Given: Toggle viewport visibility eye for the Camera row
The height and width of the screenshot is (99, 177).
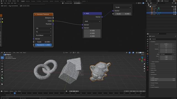Looking at the screenshot, I should pyautogui.click(x=174, y=8).
